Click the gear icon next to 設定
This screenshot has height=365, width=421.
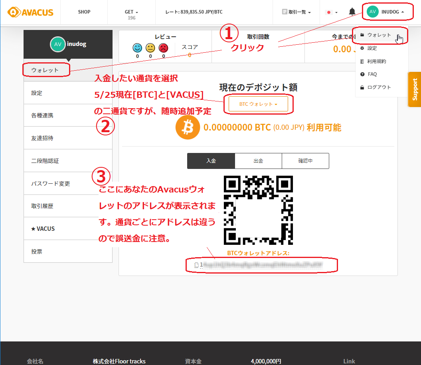[x=363, y=48]
